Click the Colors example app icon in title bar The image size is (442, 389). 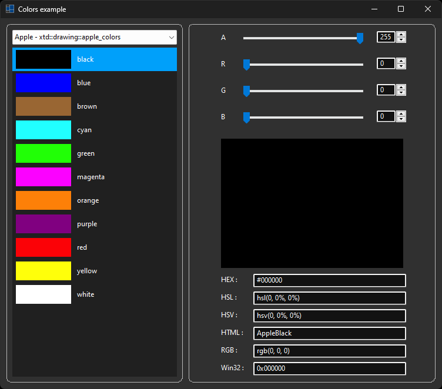10,9
